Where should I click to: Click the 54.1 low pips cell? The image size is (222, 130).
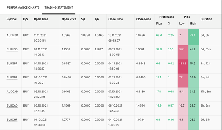pyautogui.click(x=183, y=52)
